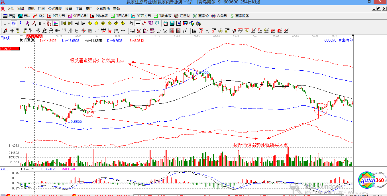
Task: Click the 2012-07-26 date marker
Action: click(34, 36)
